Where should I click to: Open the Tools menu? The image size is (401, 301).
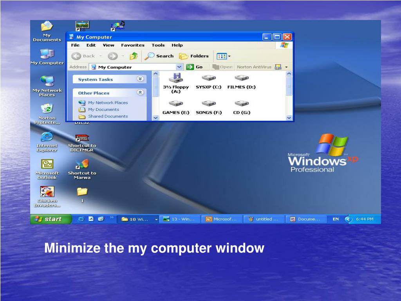point(158,45)
